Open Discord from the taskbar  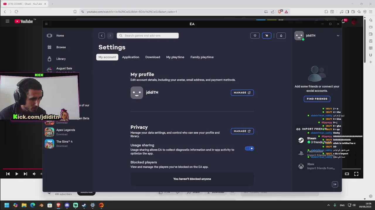click(67, 205)
